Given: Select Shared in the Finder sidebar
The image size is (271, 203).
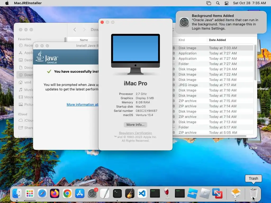Looking at the screenshot, I should coord(26,128).
